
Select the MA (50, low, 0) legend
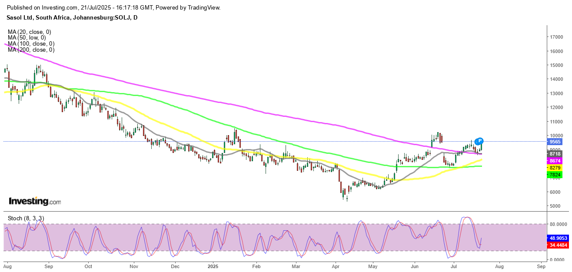pos(27,38)
